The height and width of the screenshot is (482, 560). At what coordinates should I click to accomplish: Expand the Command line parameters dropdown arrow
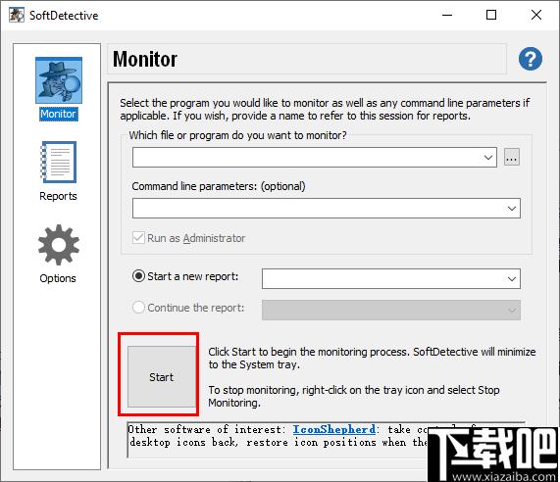pos(512,209)
